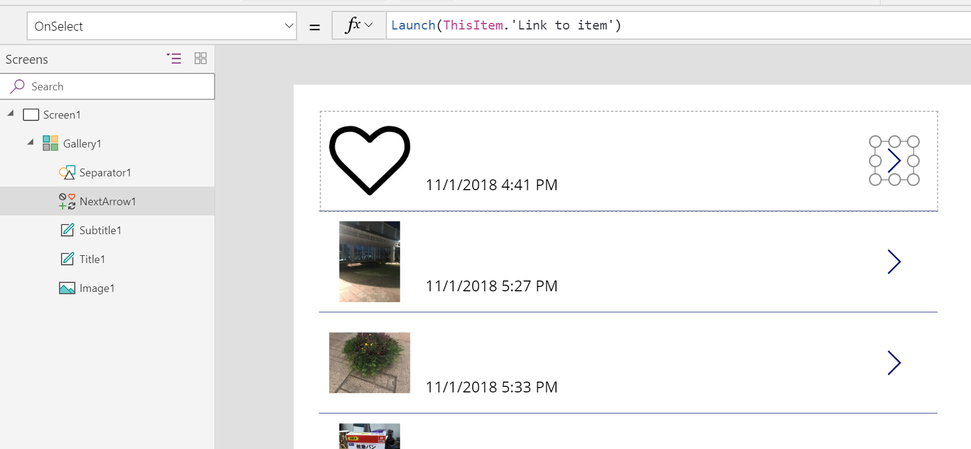
Task: Open the fx function dropdown
Action: pos(359,25)
